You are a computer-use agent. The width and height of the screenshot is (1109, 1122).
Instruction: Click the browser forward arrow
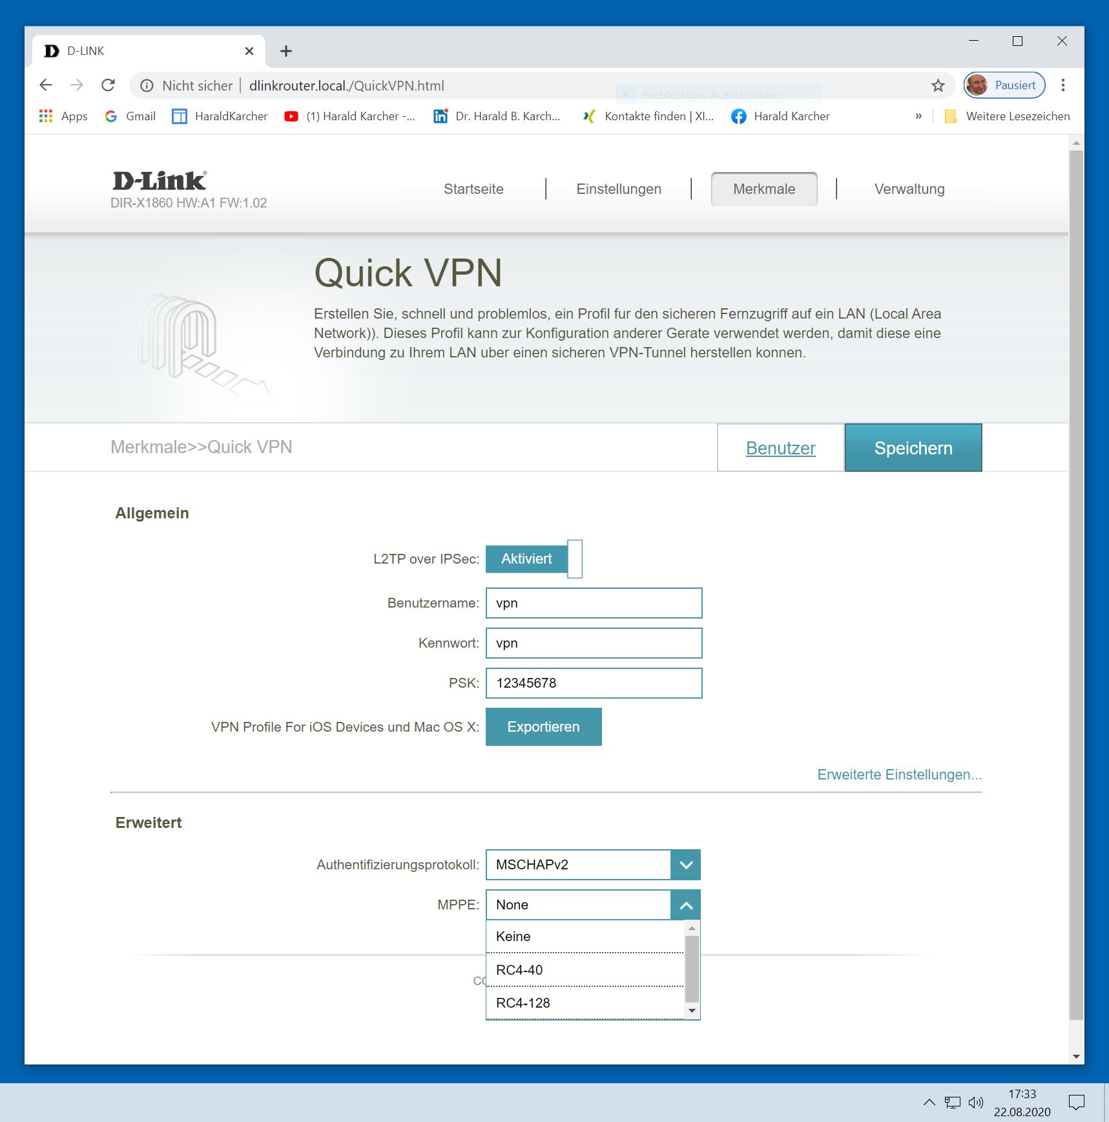77,85
